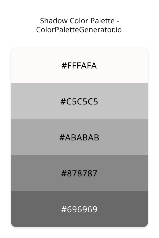Click the "#ABABAB" hex code label
Viewport: 159px width, 238px height.
[79, 138]
